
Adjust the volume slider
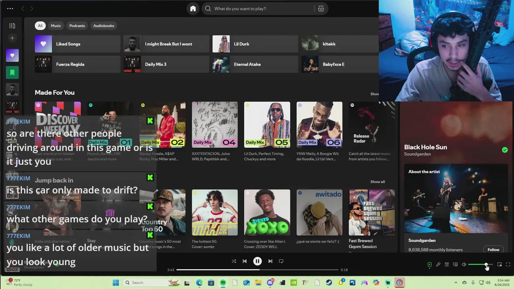pyautogui.click(x=480, y=265)
